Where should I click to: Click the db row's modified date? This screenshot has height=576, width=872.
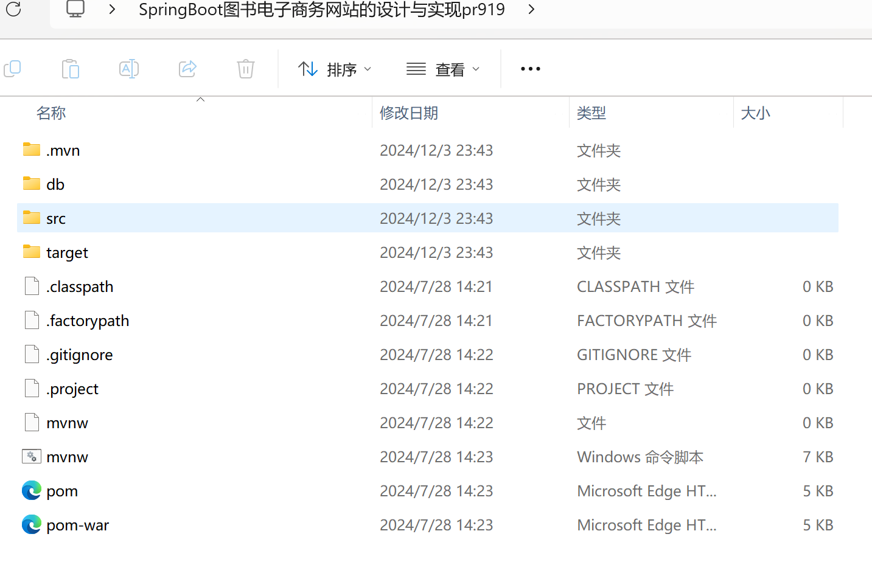pyautogui.click(x=436, y=184)
